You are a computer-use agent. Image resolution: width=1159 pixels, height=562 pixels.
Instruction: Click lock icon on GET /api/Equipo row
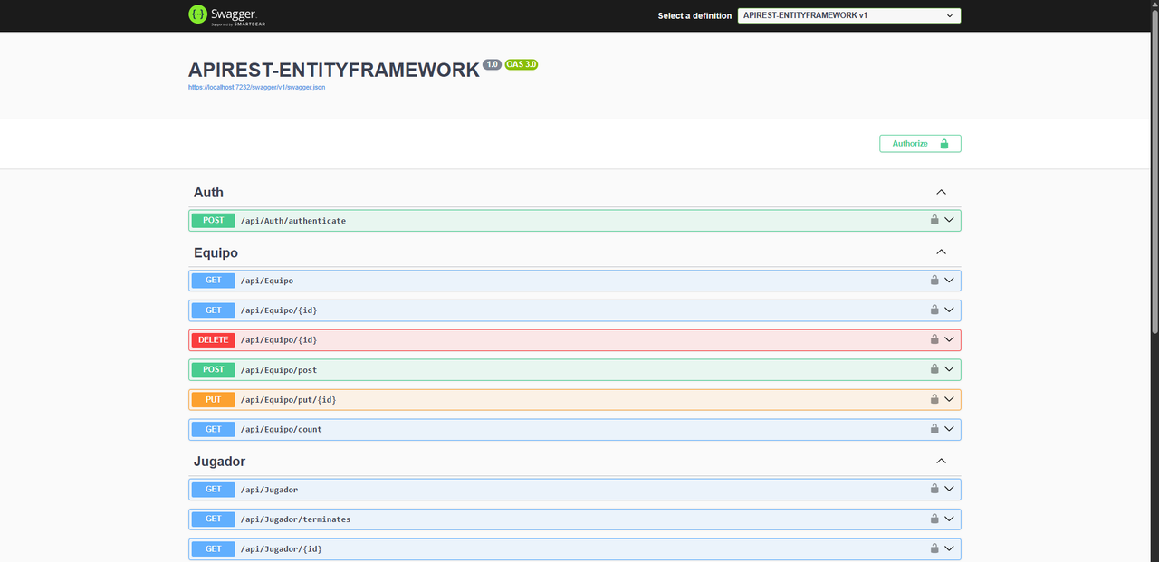(934, 281)
